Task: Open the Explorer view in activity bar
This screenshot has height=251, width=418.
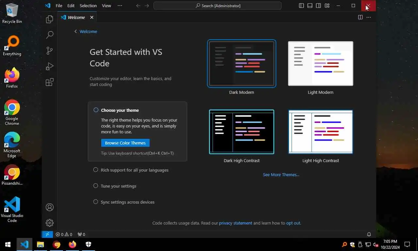Action: pyautogui.click(x=50, y=19)
